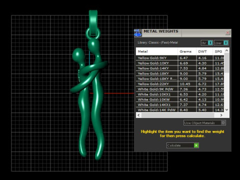
Task: Click the 7.37 grams cell
Action: [x=187, y=104]
